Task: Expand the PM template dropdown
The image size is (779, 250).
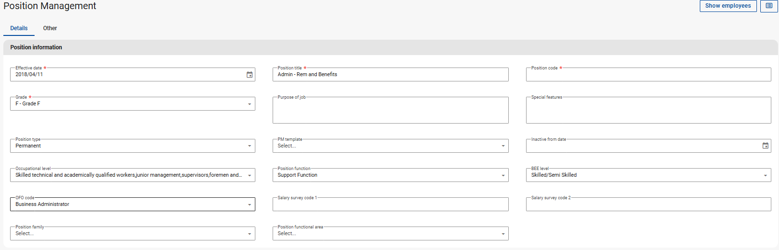Action: tap(503, 146)
